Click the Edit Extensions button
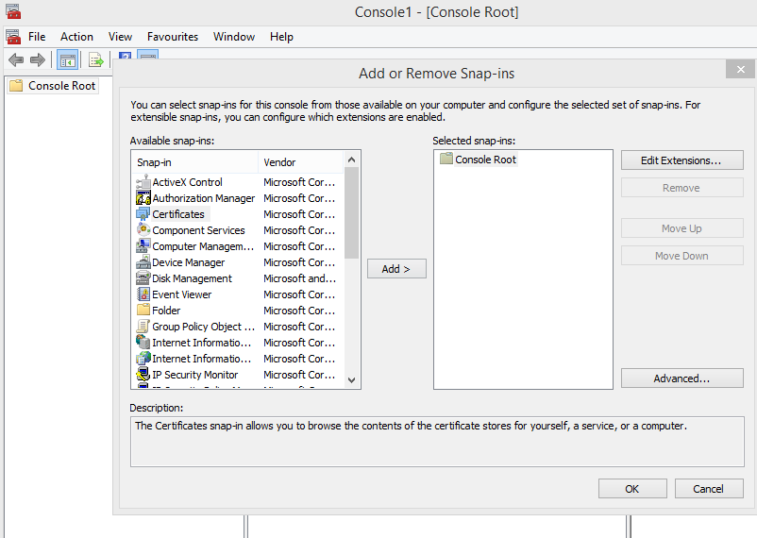This screenshot has height=538, width=757. [681, 160]
